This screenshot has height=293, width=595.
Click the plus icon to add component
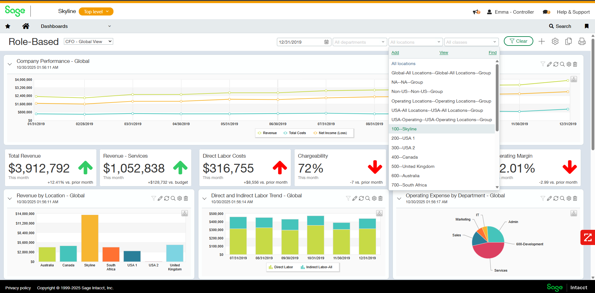pos(541,42)
